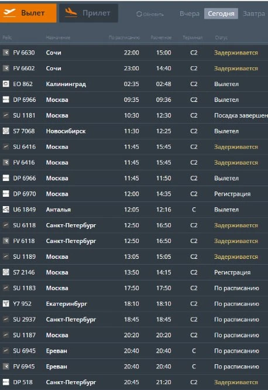Viewport: 268px width, 390px height.
Task: Click the airline icon beside DP 518
Action: point(6,382)
